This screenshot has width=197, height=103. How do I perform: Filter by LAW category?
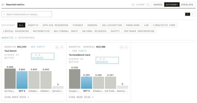tap(146, 25)
